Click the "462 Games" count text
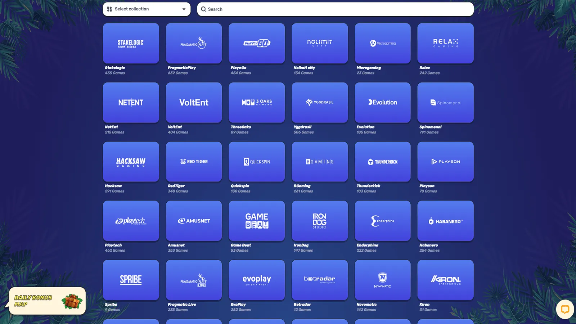This screenshot has height=324, width=576. pyautogui.click(x=115, y=251)
